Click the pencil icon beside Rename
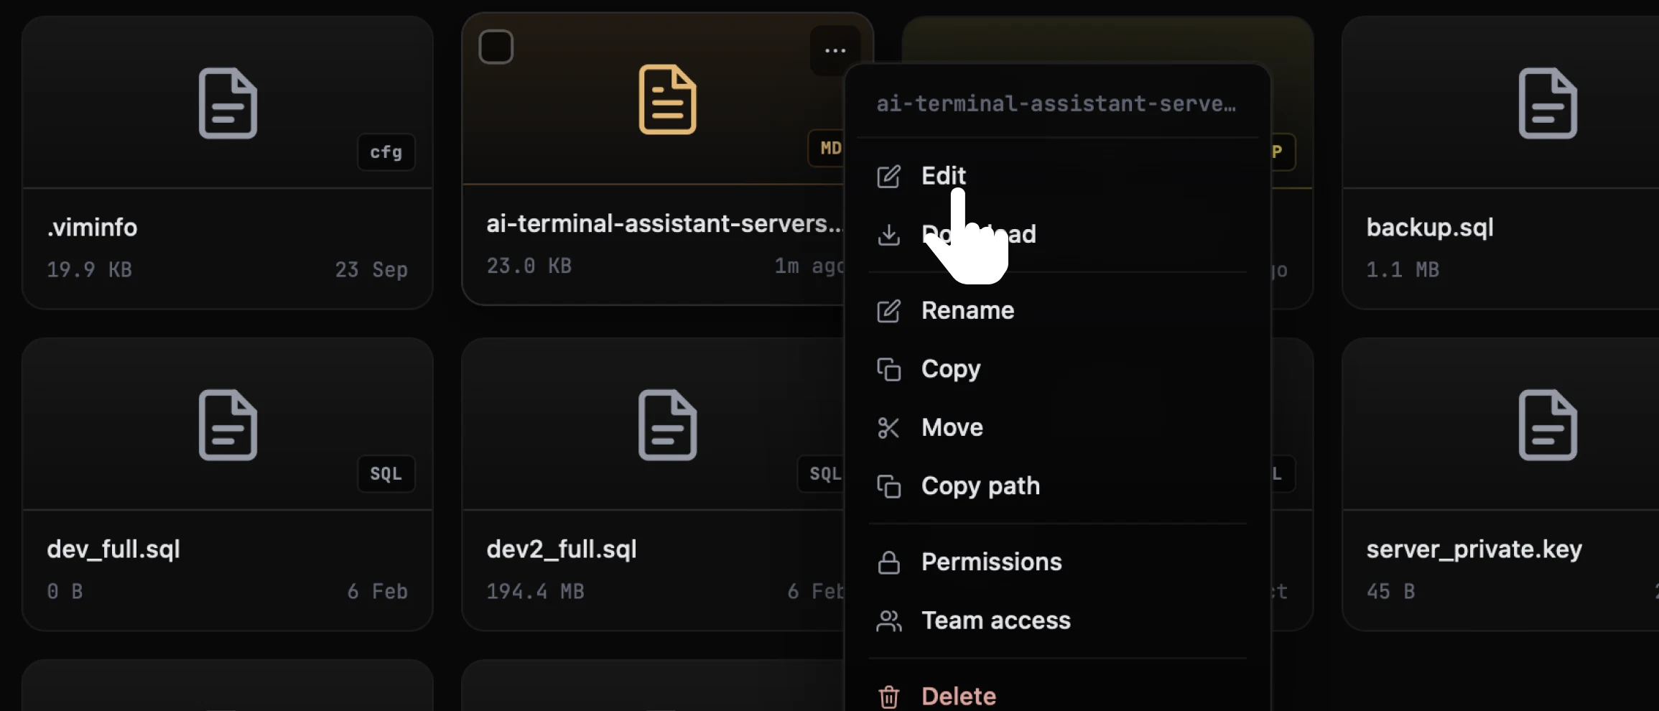 point(888,311)
